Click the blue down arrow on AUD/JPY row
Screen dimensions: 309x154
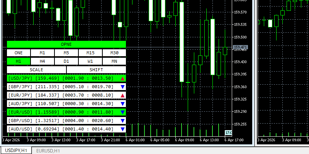pyautogui.click(x=122, y=104)
